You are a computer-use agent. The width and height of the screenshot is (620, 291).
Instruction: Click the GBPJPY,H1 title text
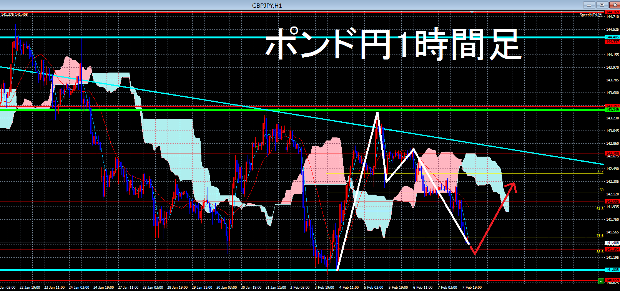pos(267,5)
